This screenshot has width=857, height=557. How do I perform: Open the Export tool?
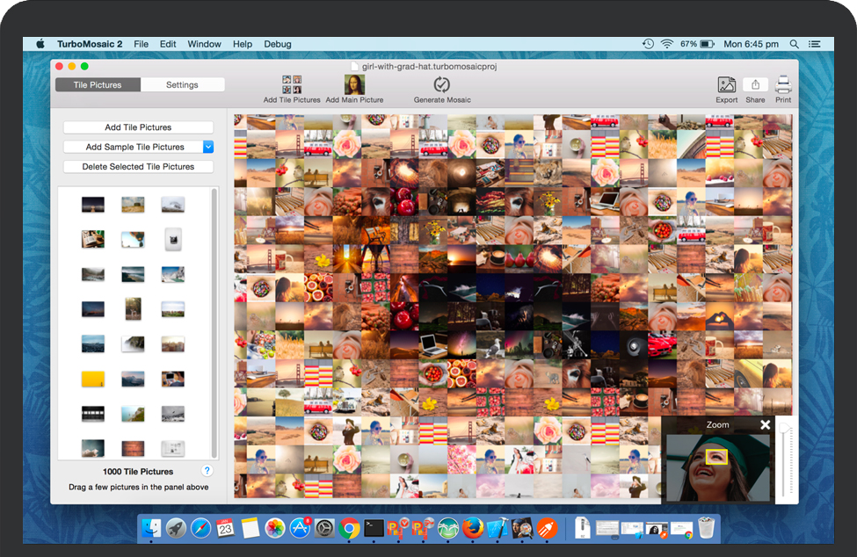[x=726, y=85]
